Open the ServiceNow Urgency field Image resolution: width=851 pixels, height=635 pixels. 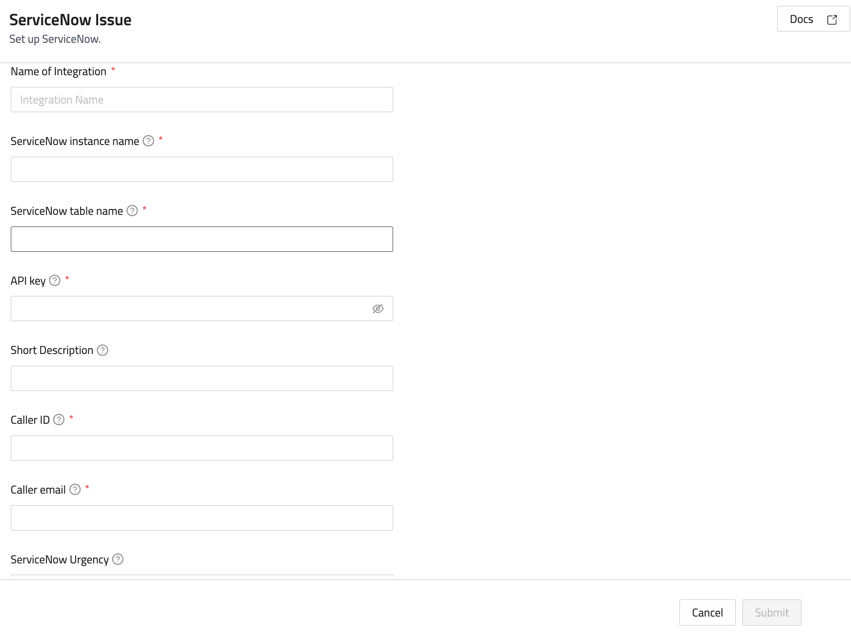coord(202,576)
